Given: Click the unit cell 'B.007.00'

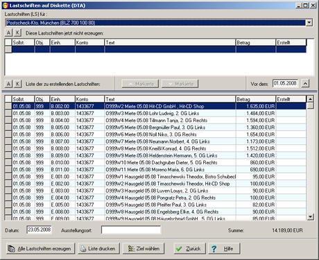Looking at the screenshot, I should point(62,141).
